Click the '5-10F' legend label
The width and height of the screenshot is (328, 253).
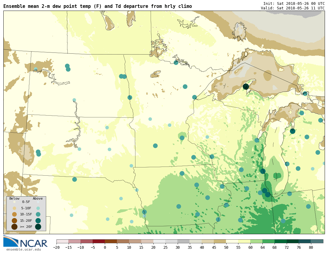point(26,208)
